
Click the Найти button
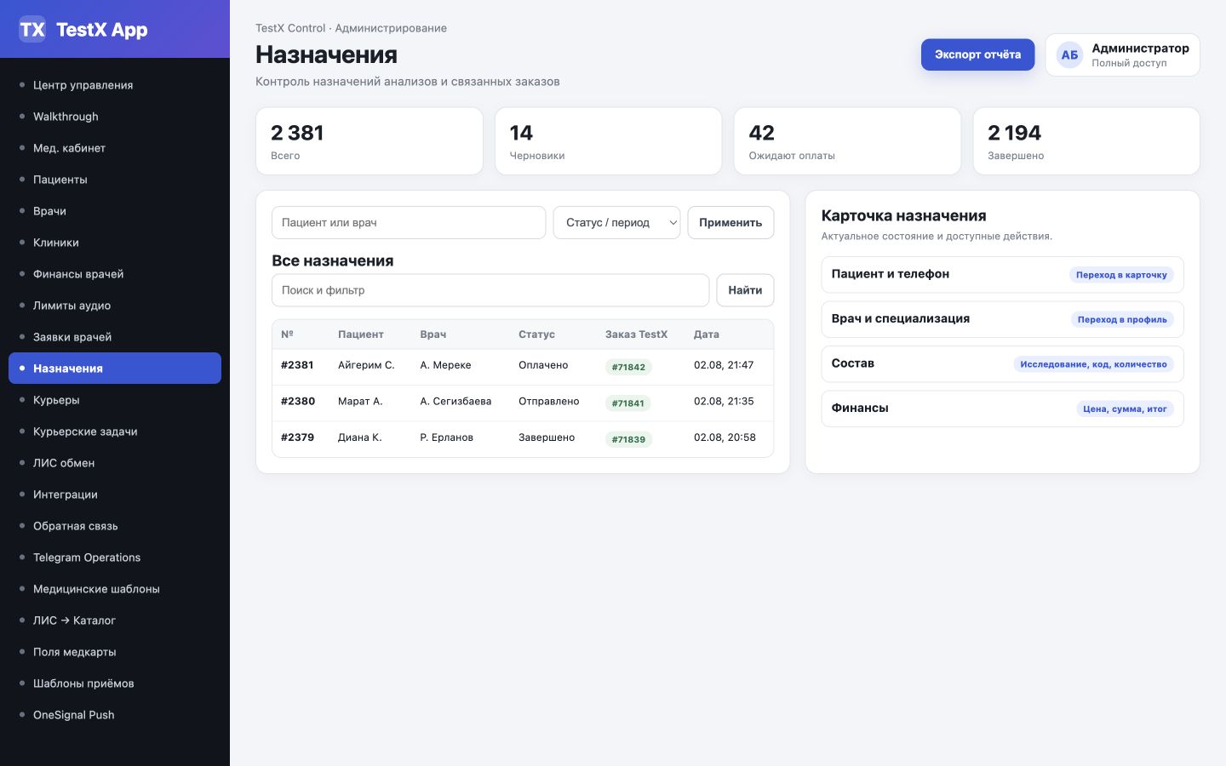point(745,290)
